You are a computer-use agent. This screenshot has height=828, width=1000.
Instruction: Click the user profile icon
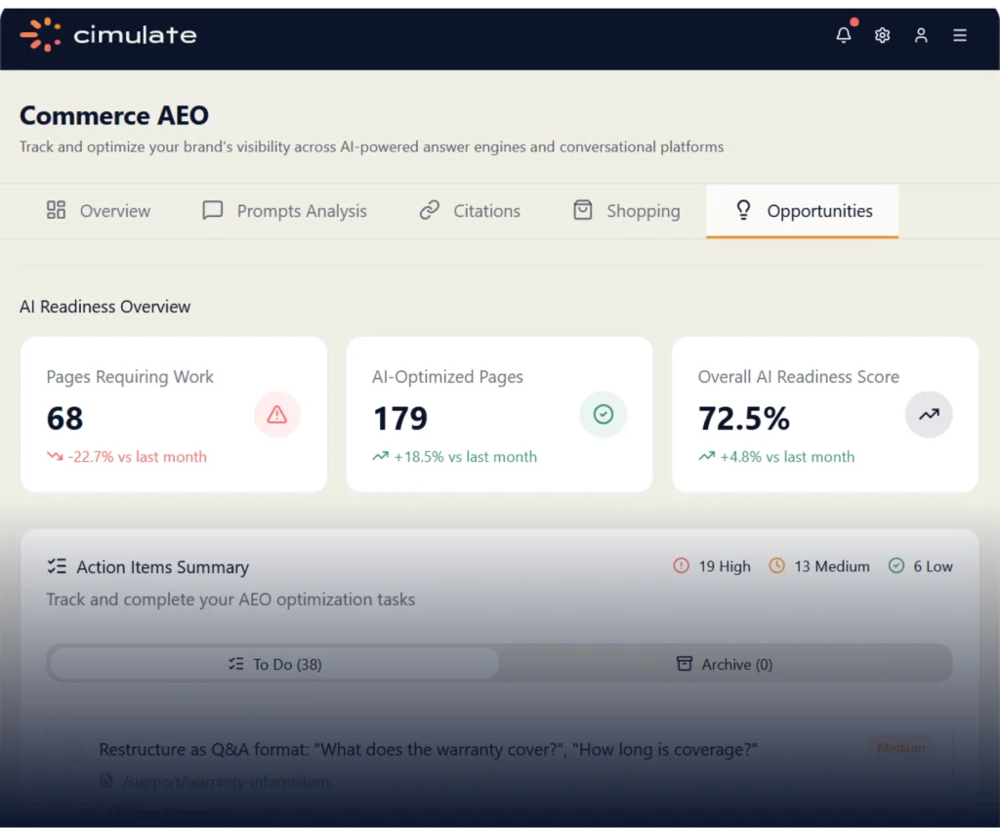(921, 35)
